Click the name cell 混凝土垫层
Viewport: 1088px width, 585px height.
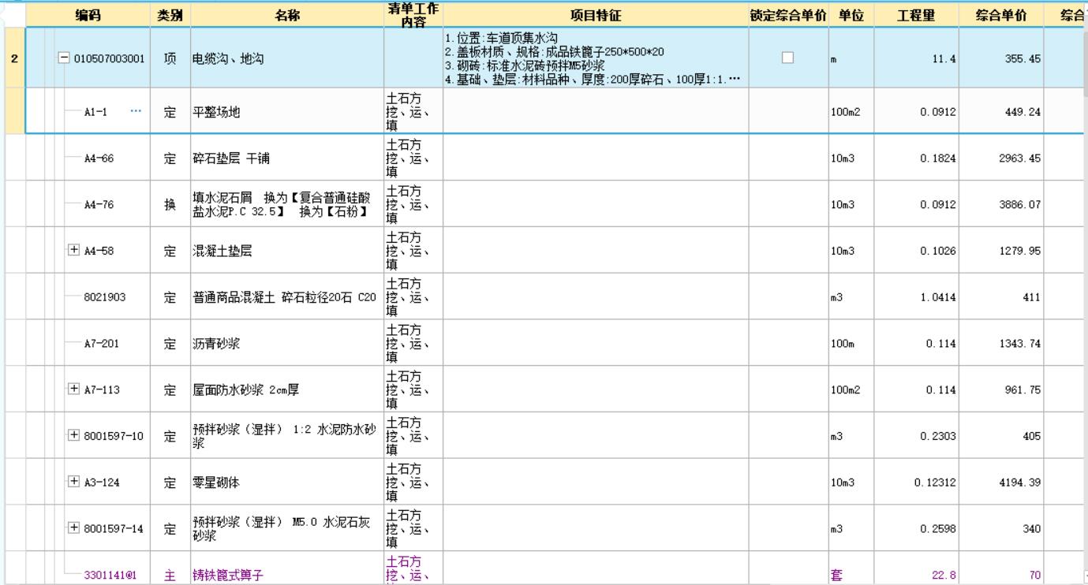(x=286, y=251)
